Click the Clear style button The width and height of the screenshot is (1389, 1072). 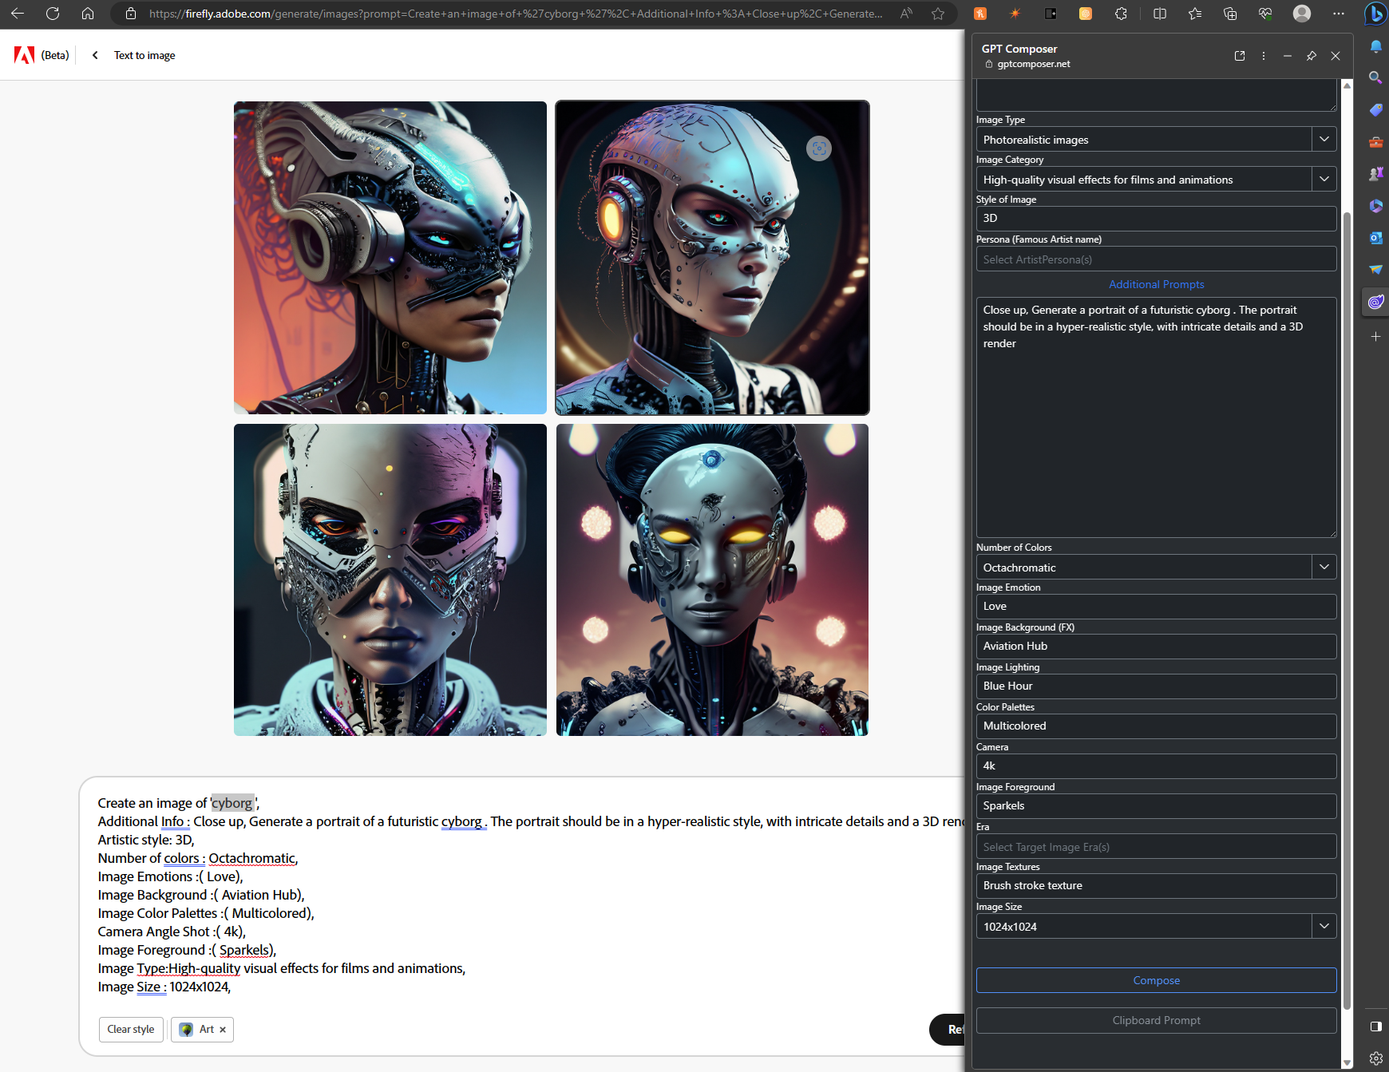click(131, 1030)
